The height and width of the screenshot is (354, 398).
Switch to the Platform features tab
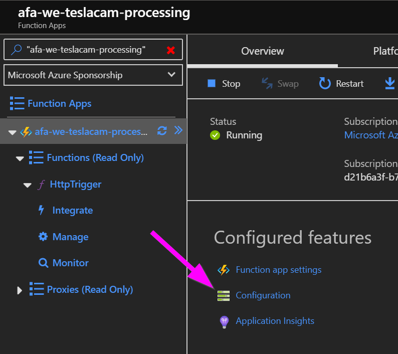coord(385,51)
